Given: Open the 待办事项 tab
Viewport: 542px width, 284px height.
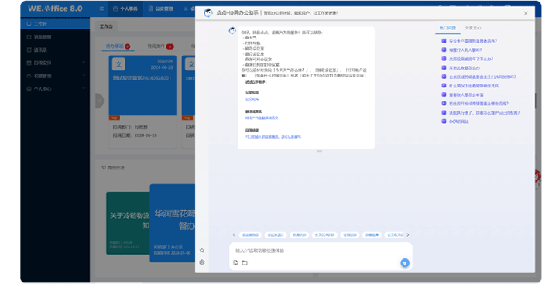Looking at the screenshot, I should (118, 46).
